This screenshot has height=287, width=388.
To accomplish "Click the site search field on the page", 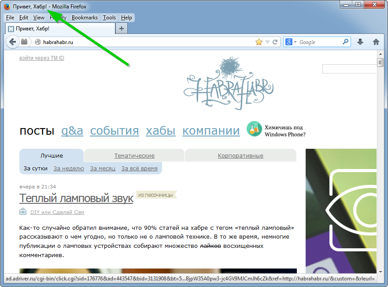I will 349,69.
